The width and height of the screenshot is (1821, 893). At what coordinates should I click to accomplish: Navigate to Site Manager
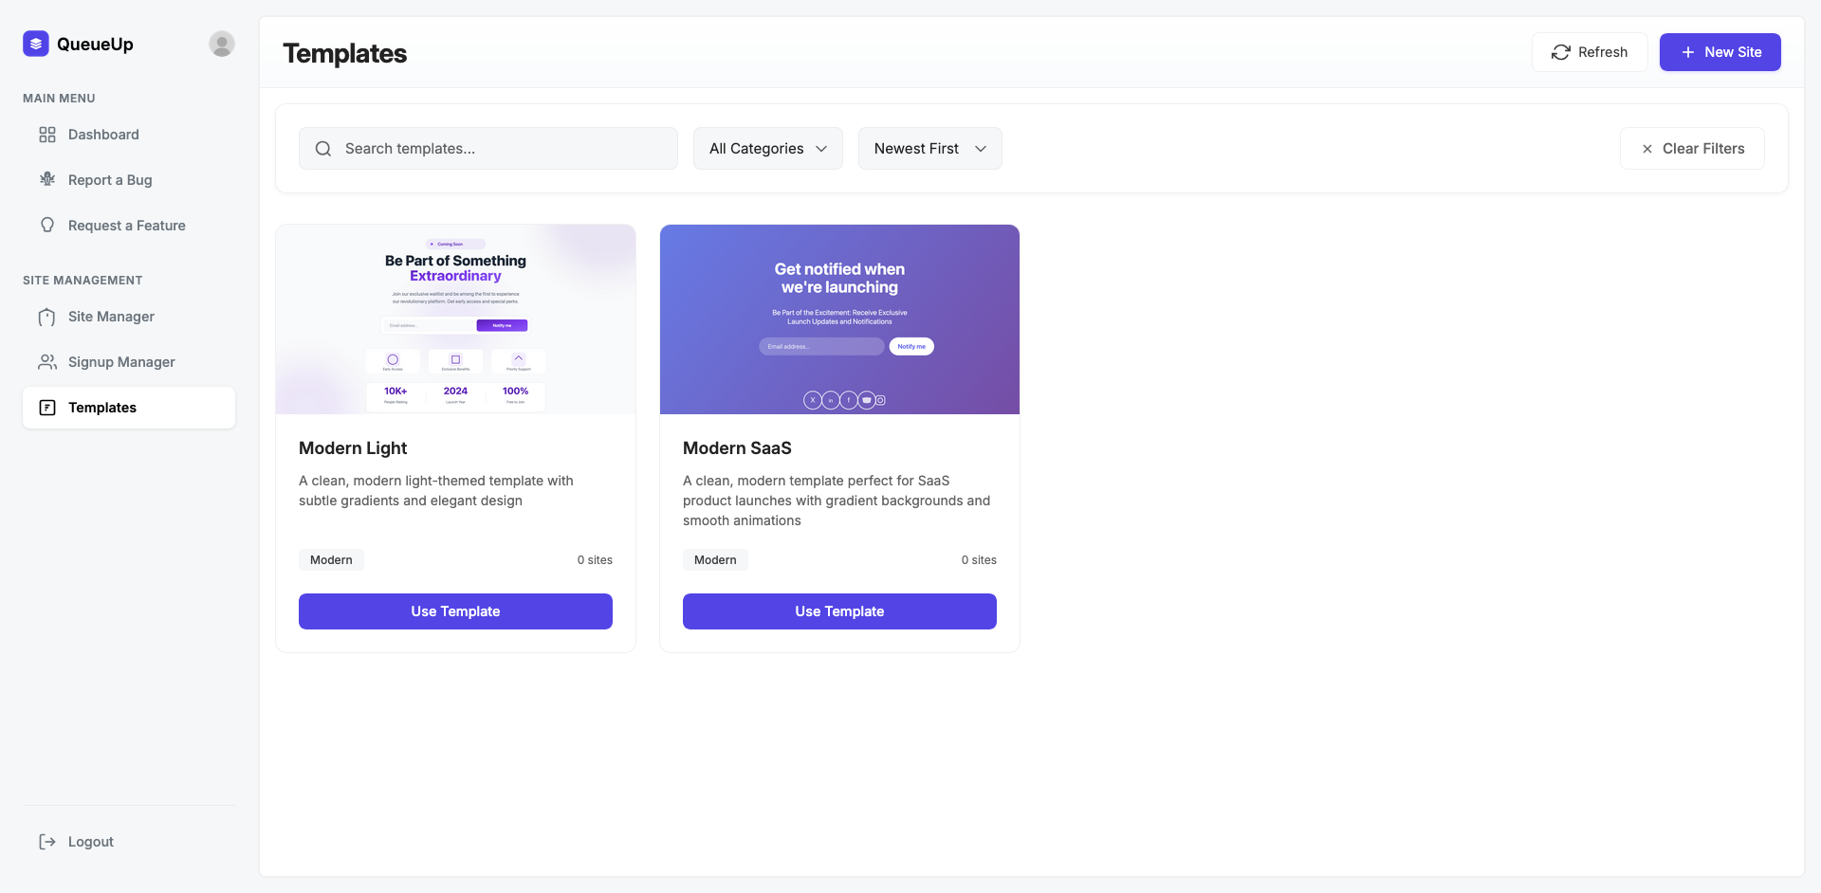[129, 317]
